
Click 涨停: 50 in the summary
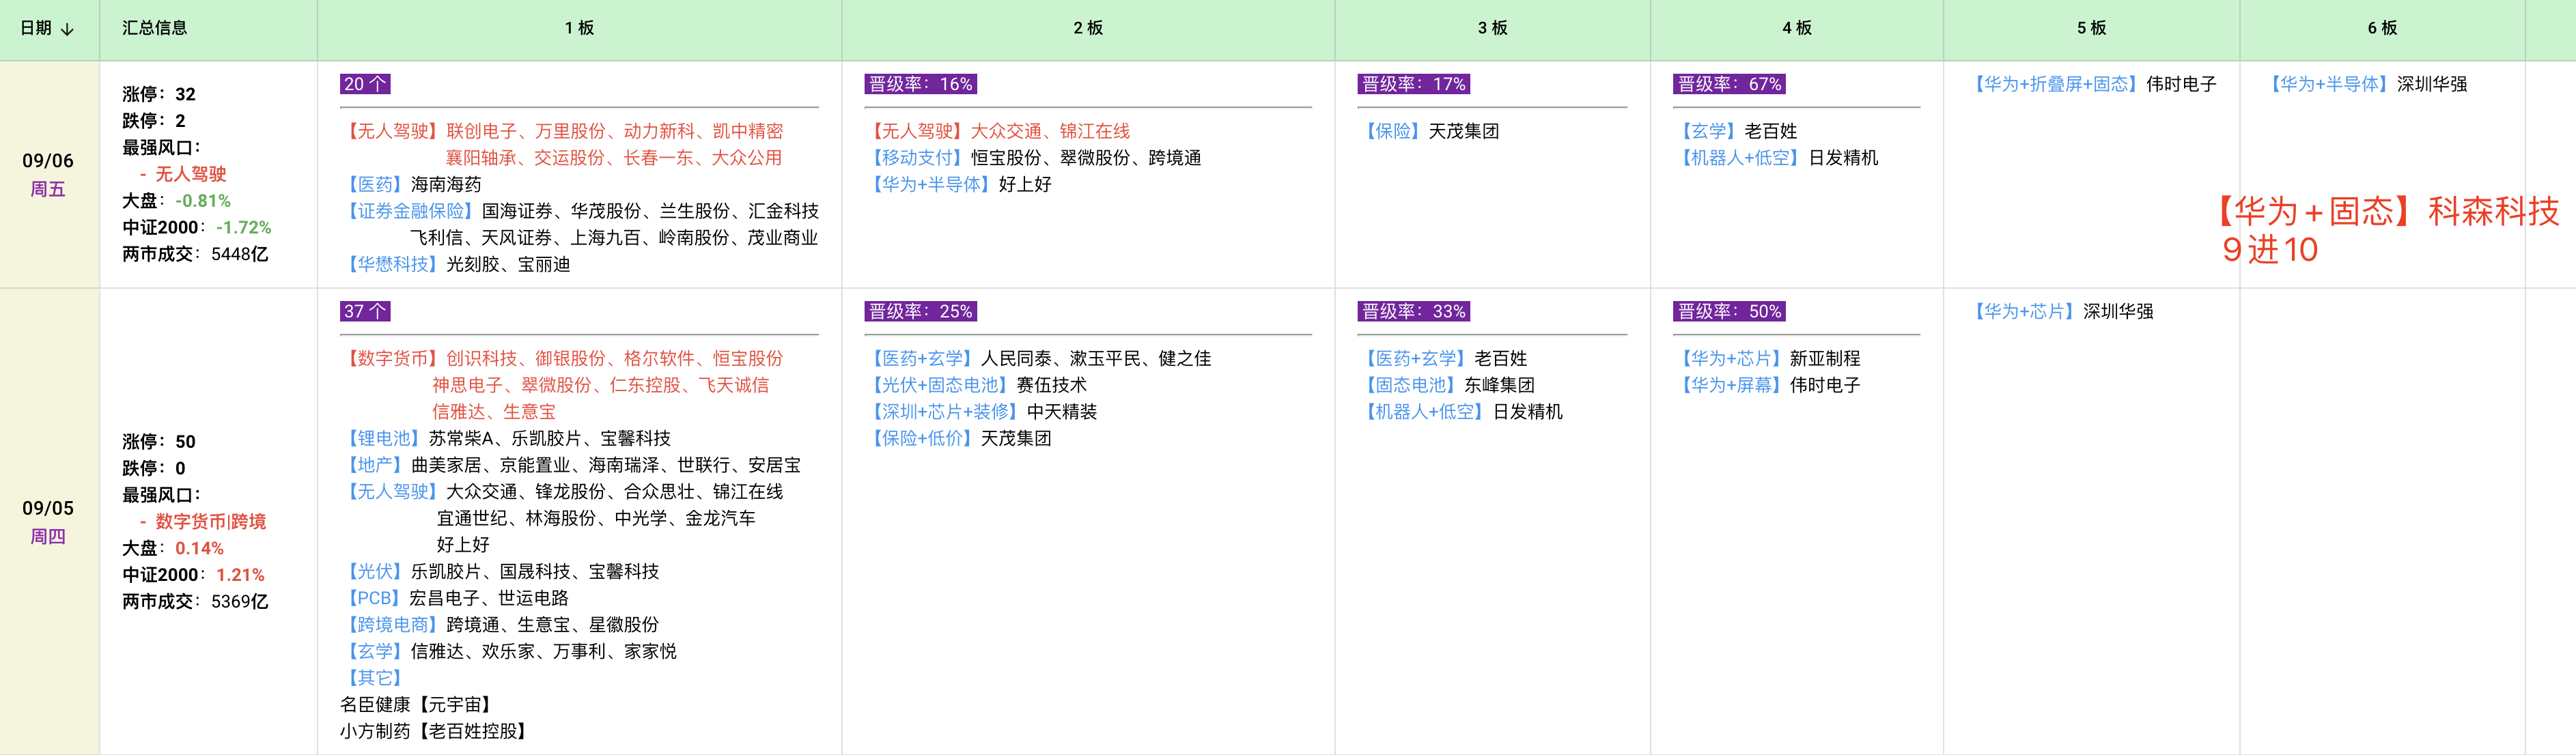(159, 442)
